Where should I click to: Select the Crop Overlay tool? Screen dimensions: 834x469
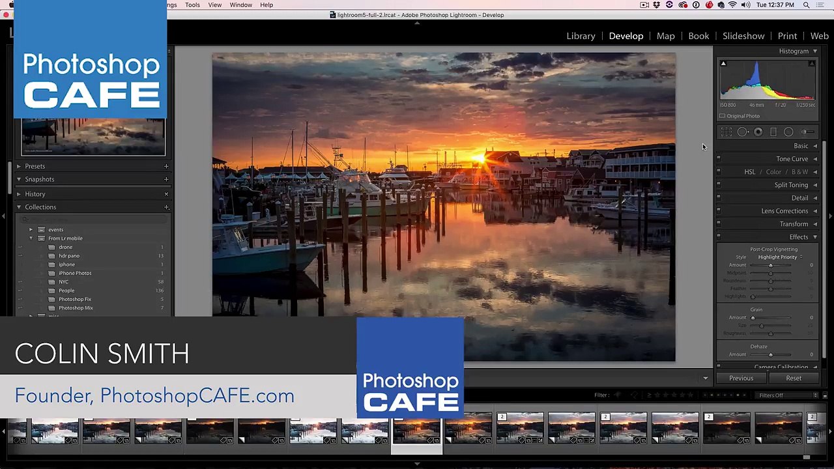(x=726, y=132)
